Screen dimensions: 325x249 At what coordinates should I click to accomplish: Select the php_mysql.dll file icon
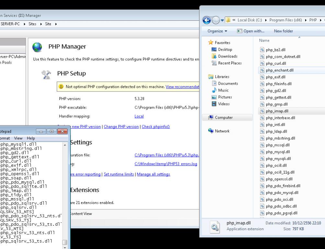point(262,152)
